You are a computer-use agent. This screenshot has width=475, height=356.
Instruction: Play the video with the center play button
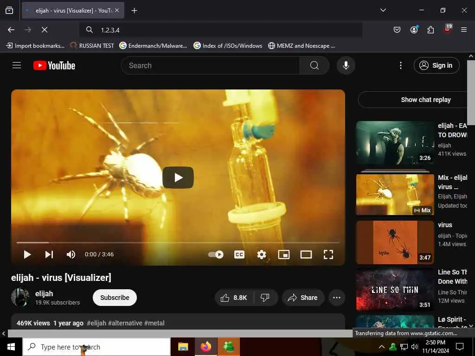[x=178, y=178]
